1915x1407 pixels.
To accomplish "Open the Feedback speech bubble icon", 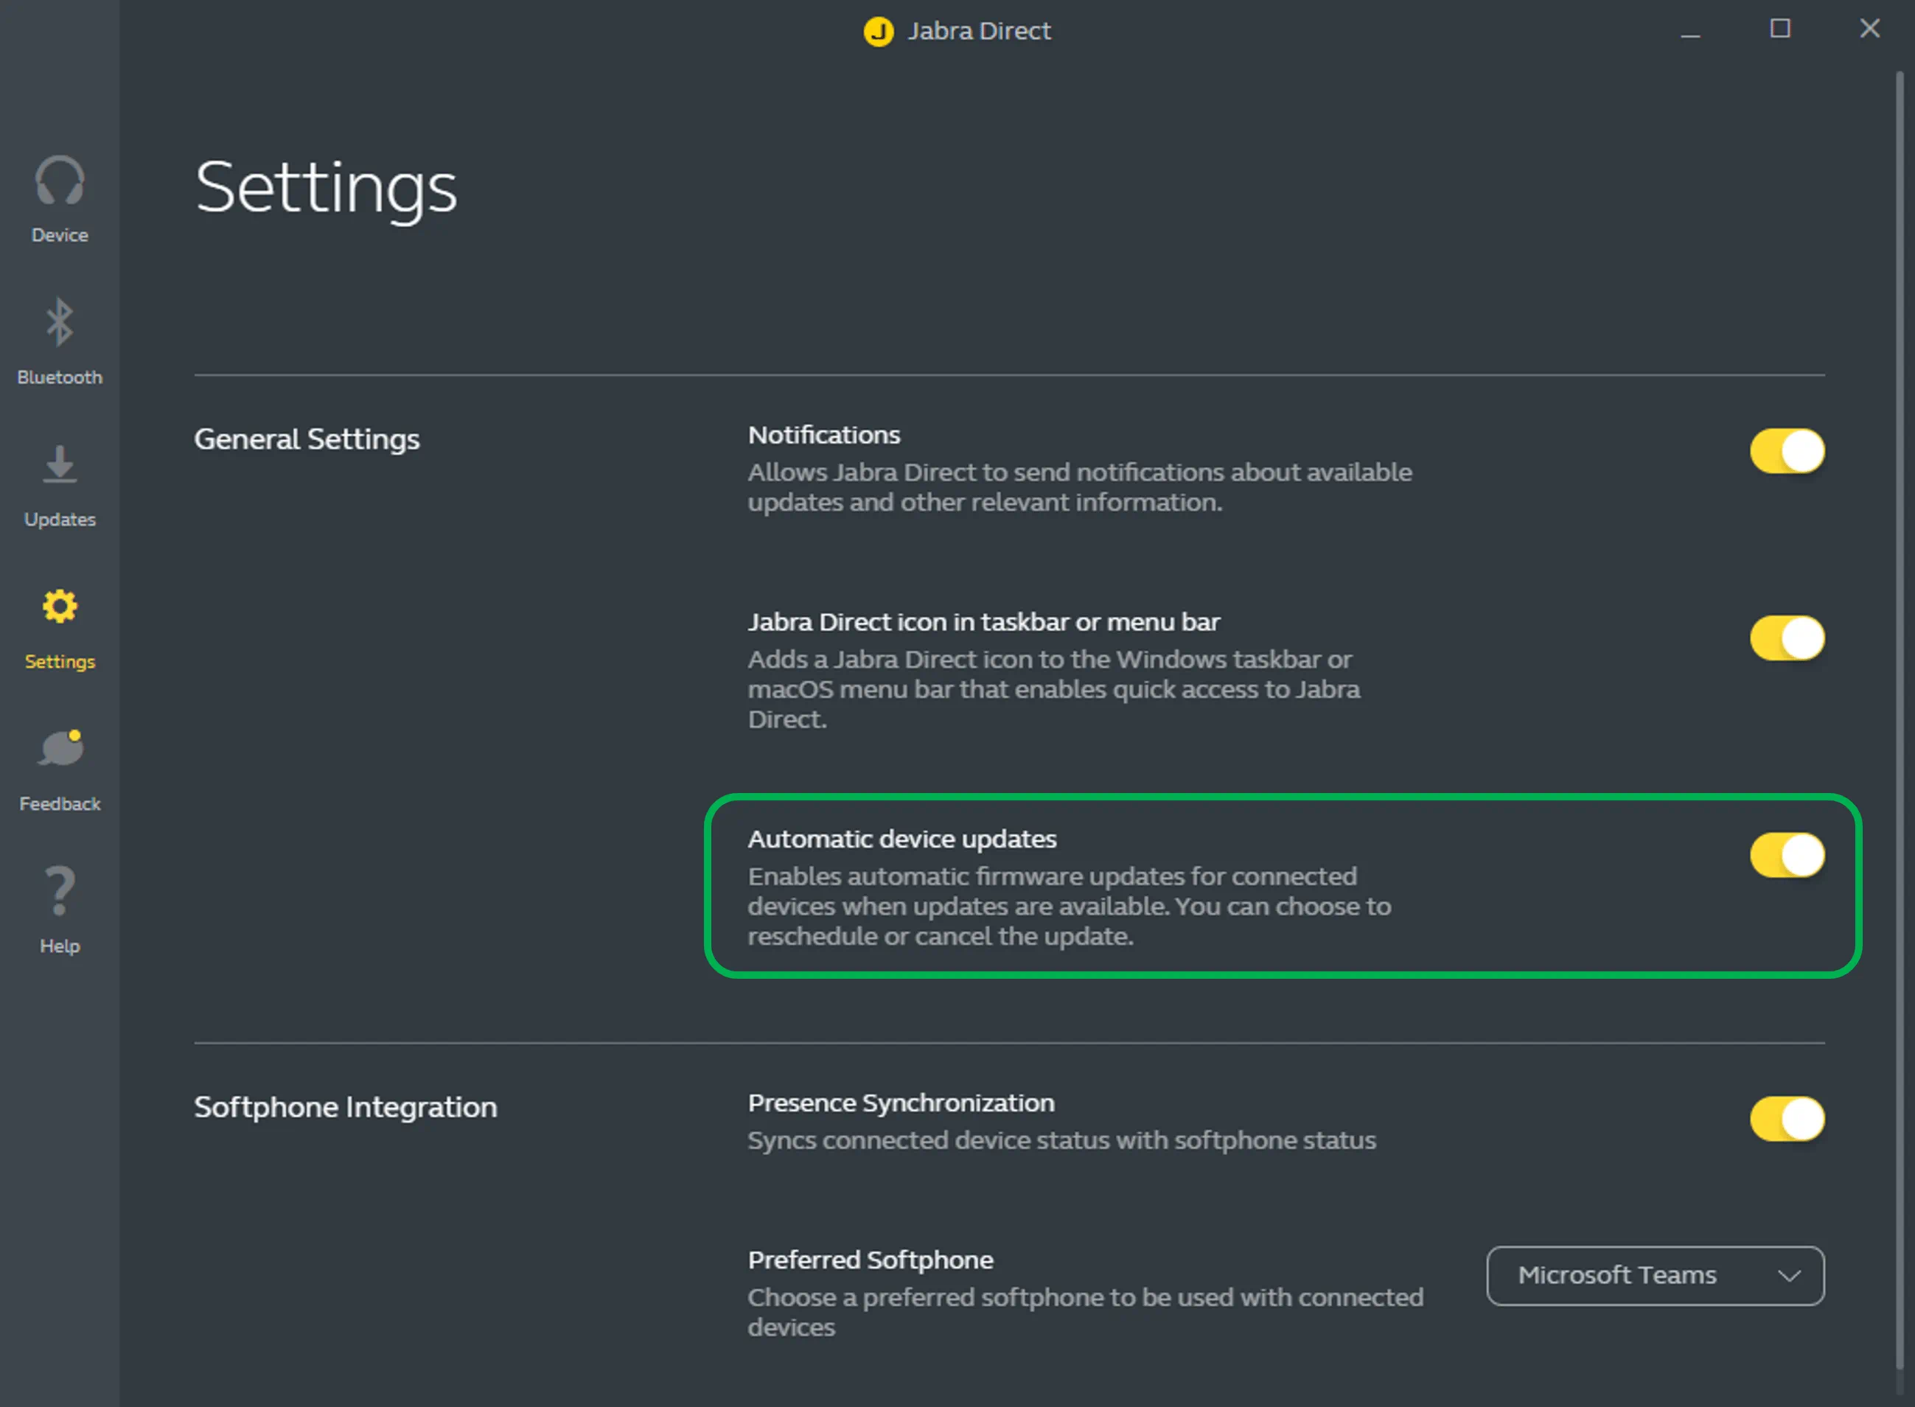I will 61,749.
